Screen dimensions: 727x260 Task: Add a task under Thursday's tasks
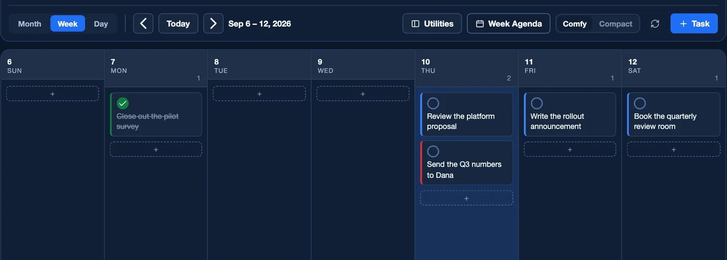[467, 198]
